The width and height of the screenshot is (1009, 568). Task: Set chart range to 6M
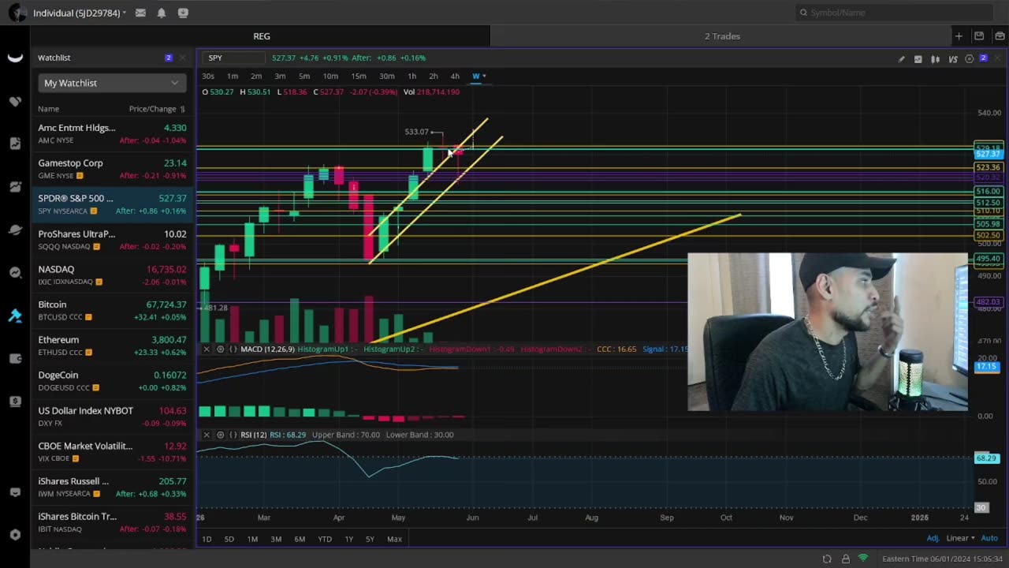click(300, 540)
